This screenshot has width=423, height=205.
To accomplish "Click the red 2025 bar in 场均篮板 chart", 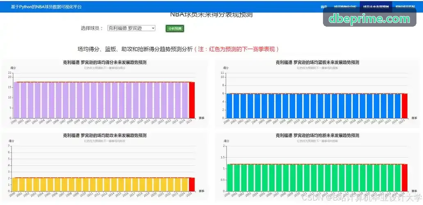I will [405, 106].
